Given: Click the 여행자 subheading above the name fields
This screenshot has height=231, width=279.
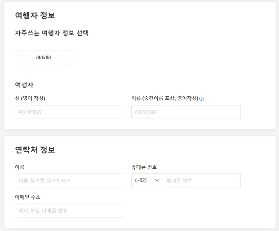Looking at the screenshot, I should [x=24, y=85].
